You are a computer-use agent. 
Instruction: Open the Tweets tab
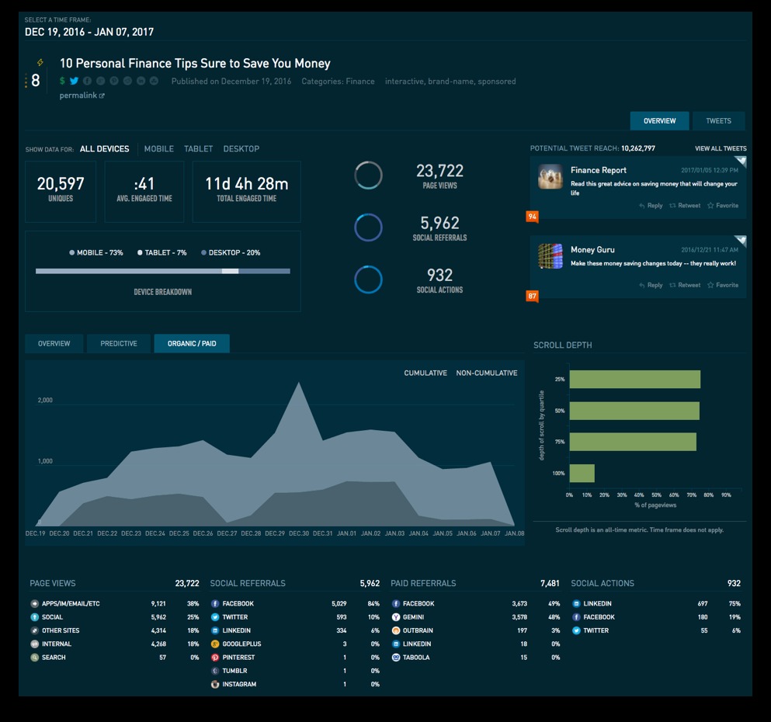click(718, 121)
